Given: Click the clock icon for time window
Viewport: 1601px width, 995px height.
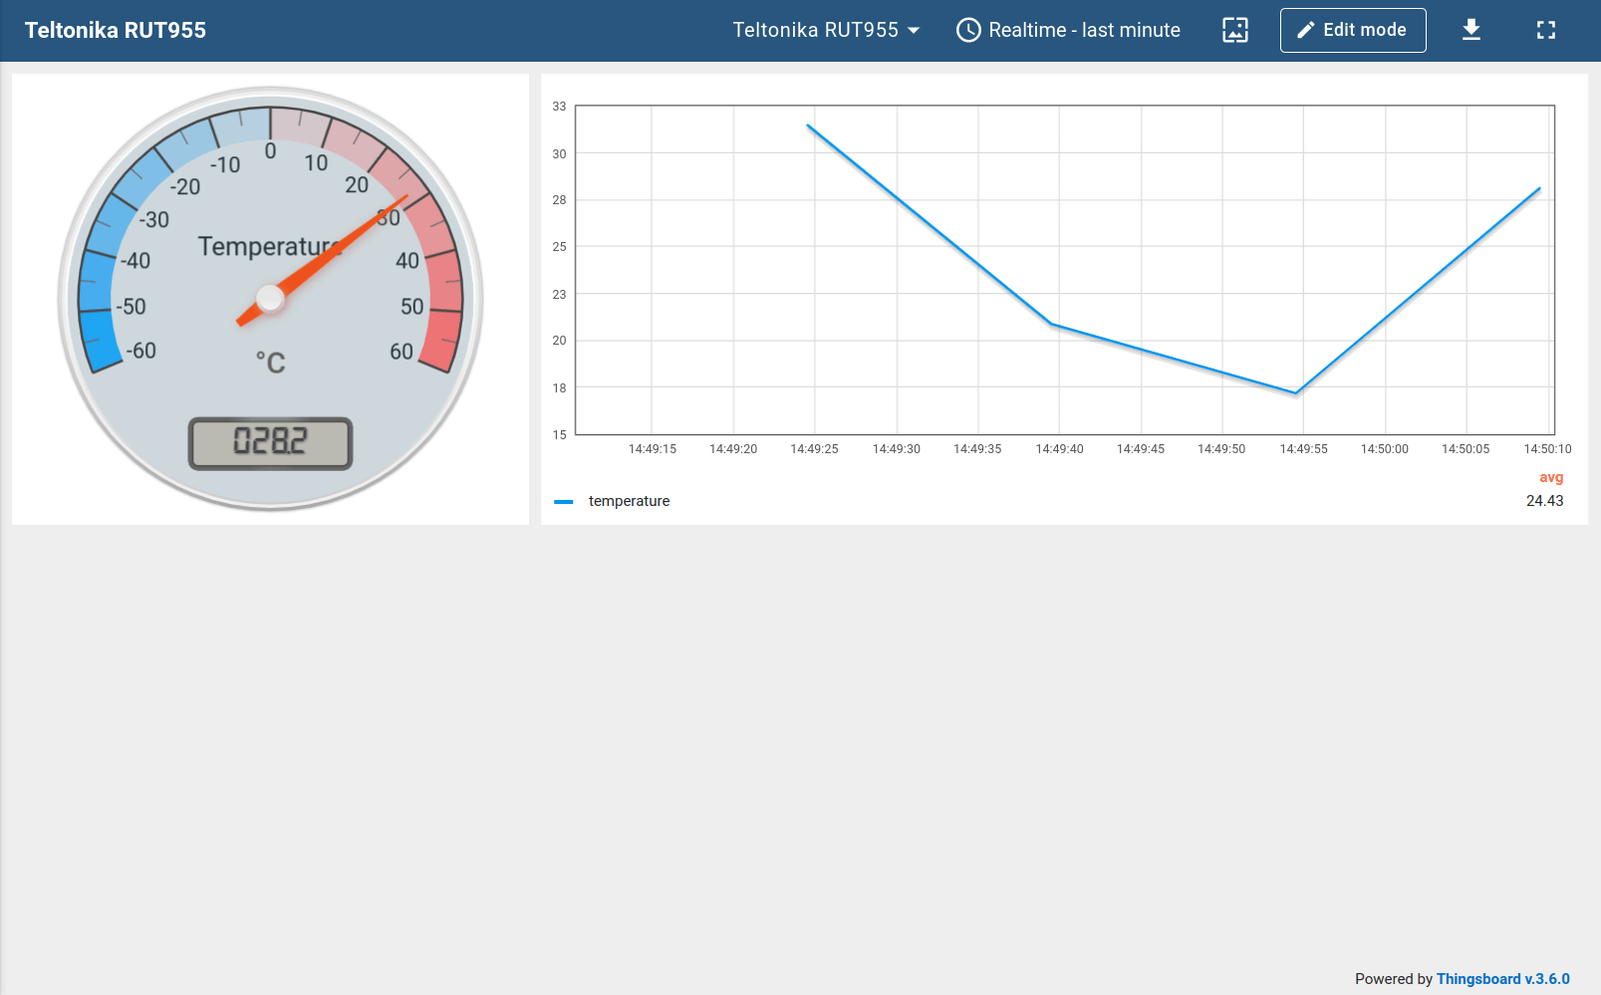Looking at the screenshot, I should coord(967,30).
